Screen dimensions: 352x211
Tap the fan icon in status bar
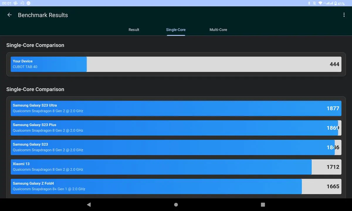click(16, 3)
